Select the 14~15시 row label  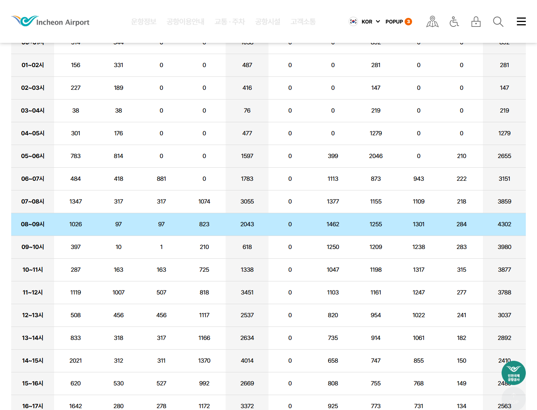(x=33, y=361)
